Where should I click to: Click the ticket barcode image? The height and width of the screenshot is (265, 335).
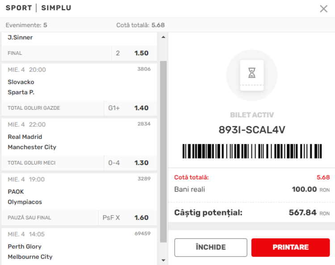[252, 152]
